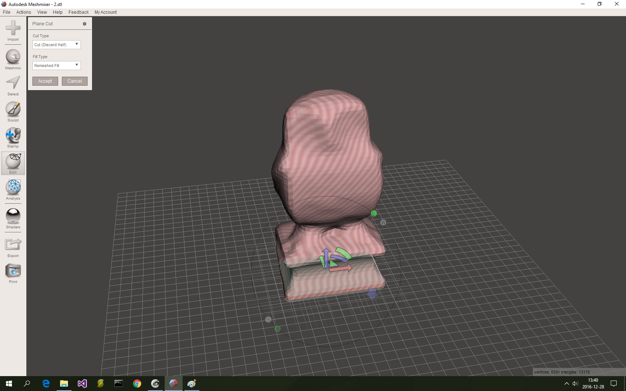Image resolution: width=626 pixels, height=391 pixels.
Task: Accept the plane cut
Action: (x=45, y=81)
